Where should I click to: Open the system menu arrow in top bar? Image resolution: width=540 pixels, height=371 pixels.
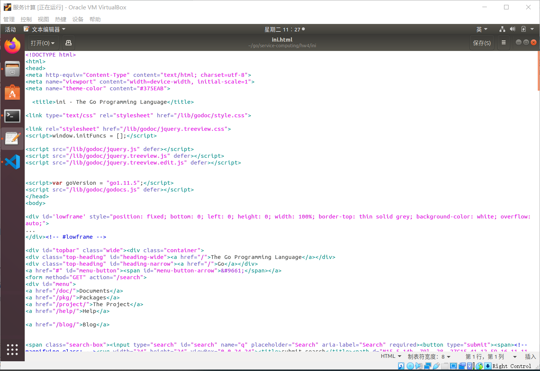532,29
